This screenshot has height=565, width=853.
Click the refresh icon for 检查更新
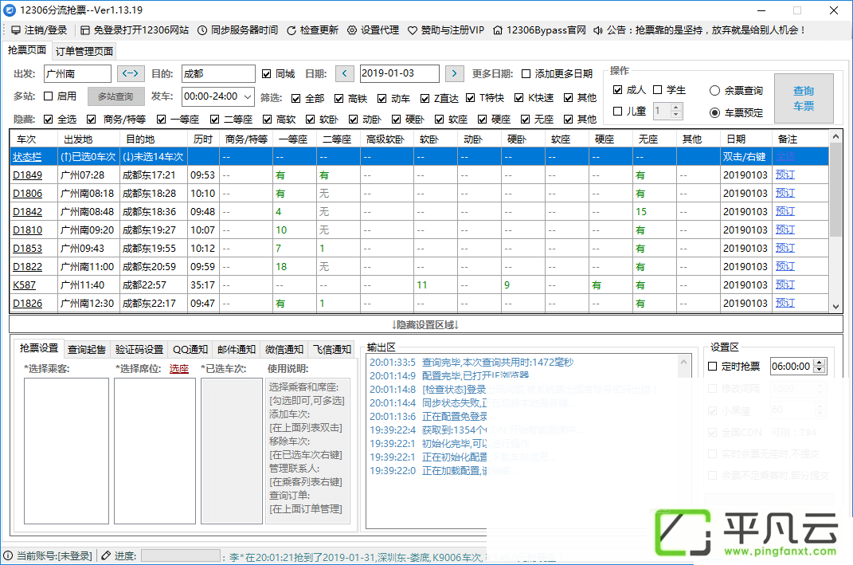coord(292,30)
